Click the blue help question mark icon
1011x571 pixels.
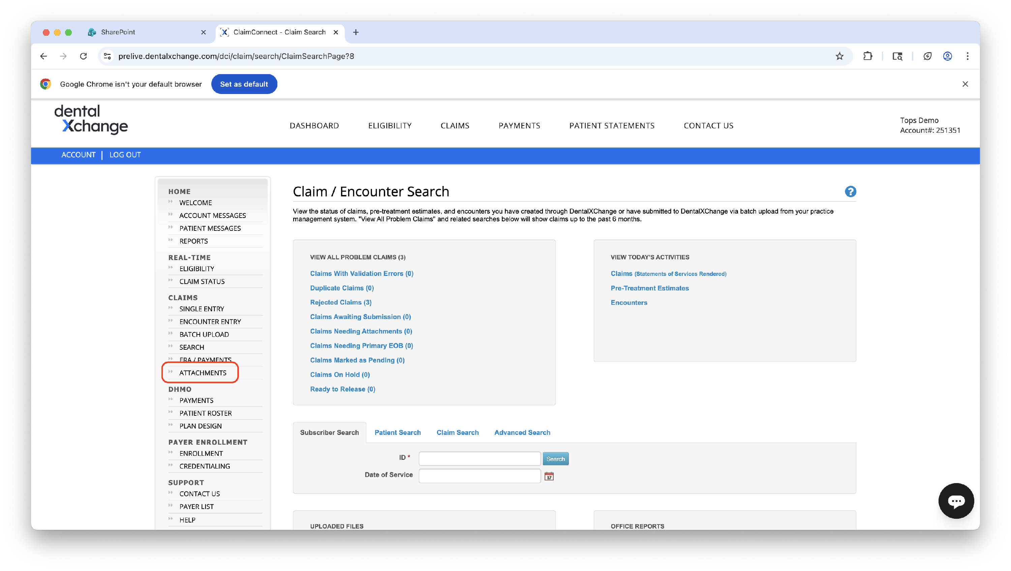point(850,191)
